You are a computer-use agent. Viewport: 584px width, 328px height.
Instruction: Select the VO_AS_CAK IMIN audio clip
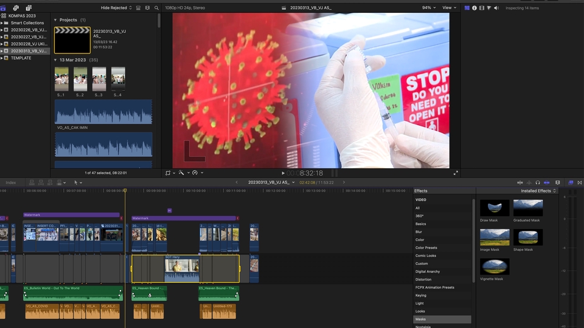pos(103,112)
